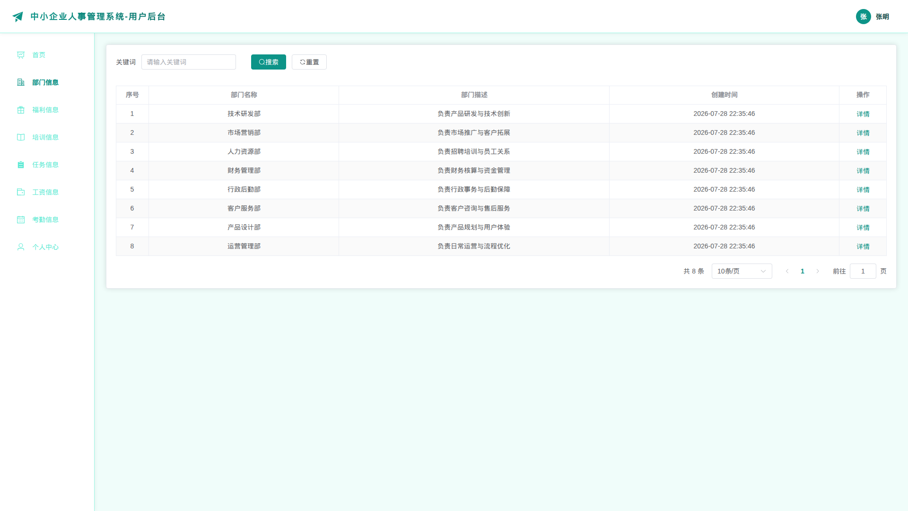Click the paper plane logo icon
This screenshot has height=511, width=908.
click(x=18, y=17)
